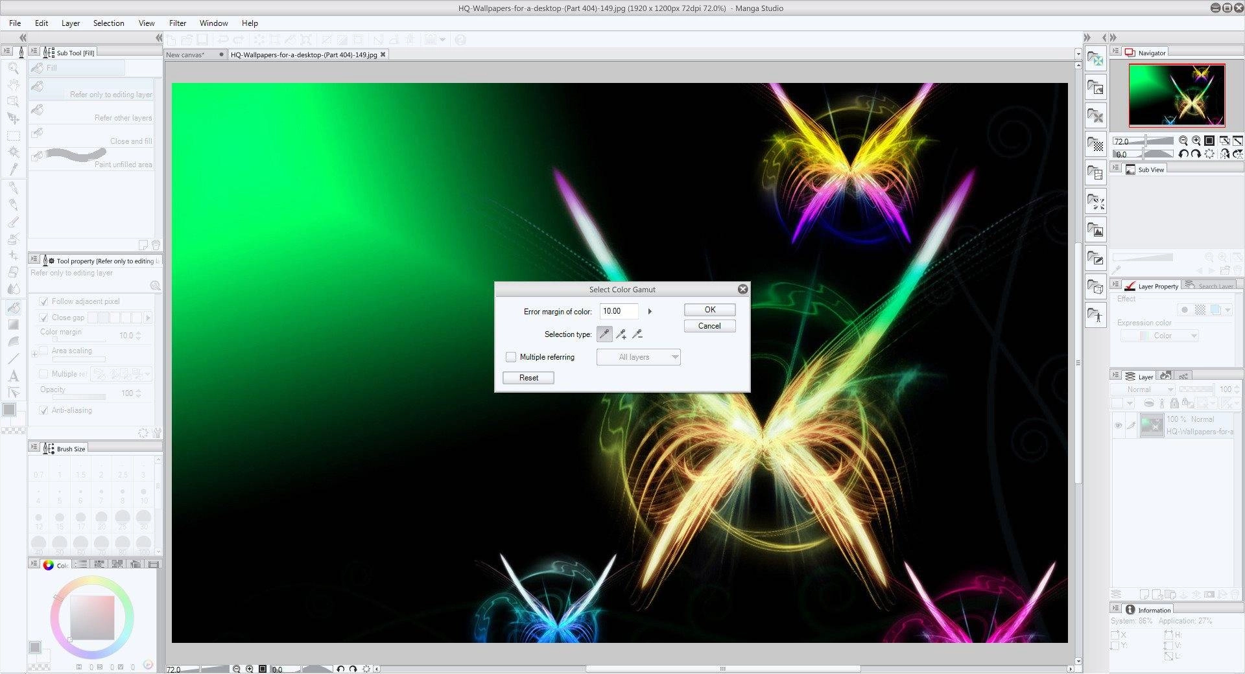
Task: Open the Navigator panel menu button
Action: click(x=1116, y=52)
